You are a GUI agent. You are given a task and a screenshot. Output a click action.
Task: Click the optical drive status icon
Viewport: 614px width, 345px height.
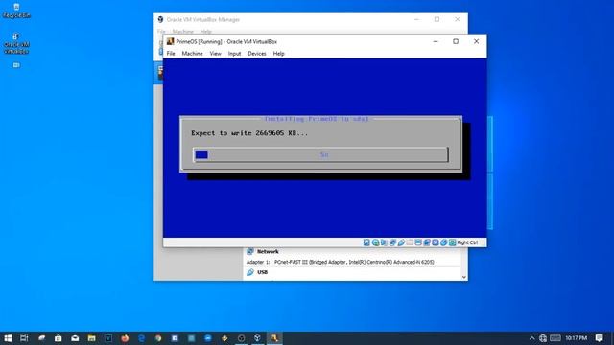(x=375, y=242)
